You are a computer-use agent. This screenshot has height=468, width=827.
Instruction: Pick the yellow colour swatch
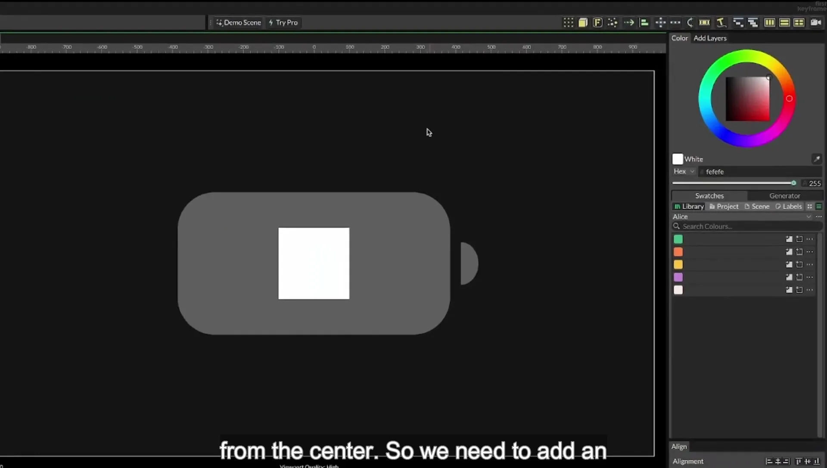(678, 265)
